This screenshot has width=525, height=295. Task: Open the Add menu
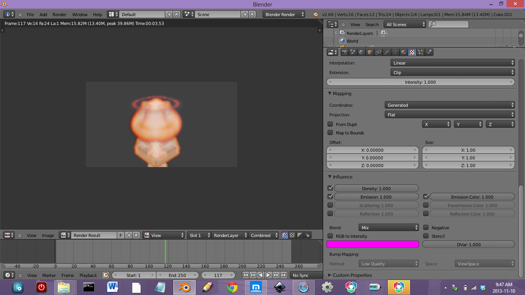43,15
